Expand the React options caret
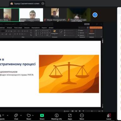The width and height of the screenshot is (121, 121). pyautogui.click(x=33, y=115)
